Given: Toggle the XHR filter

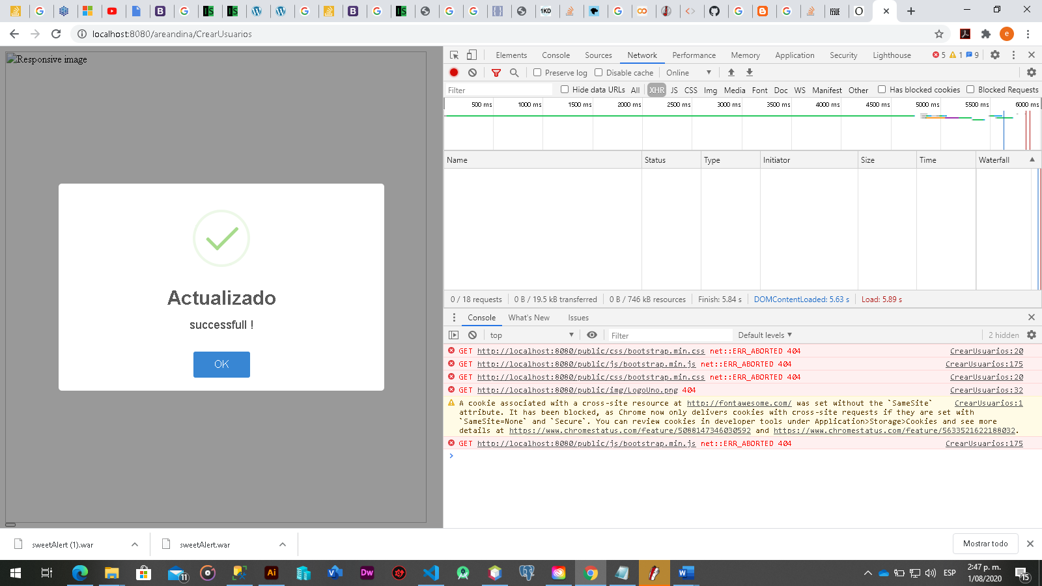Looking at the screenshot, I should 656,91.
